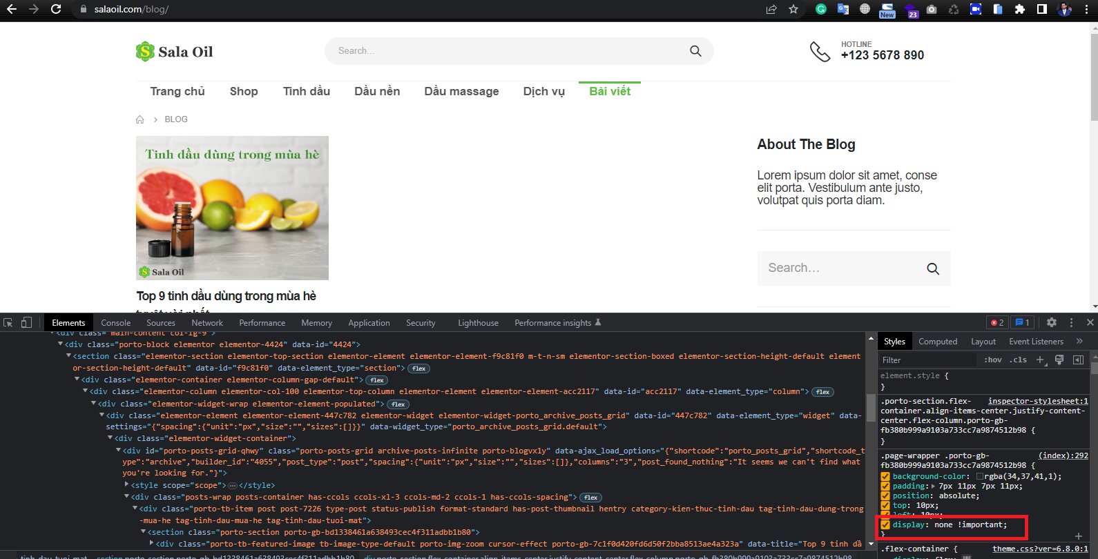This screenshot has width=1098, height=559.
Task: Collapse the posts-wrap posts-container div node
Action: [126, 497]
